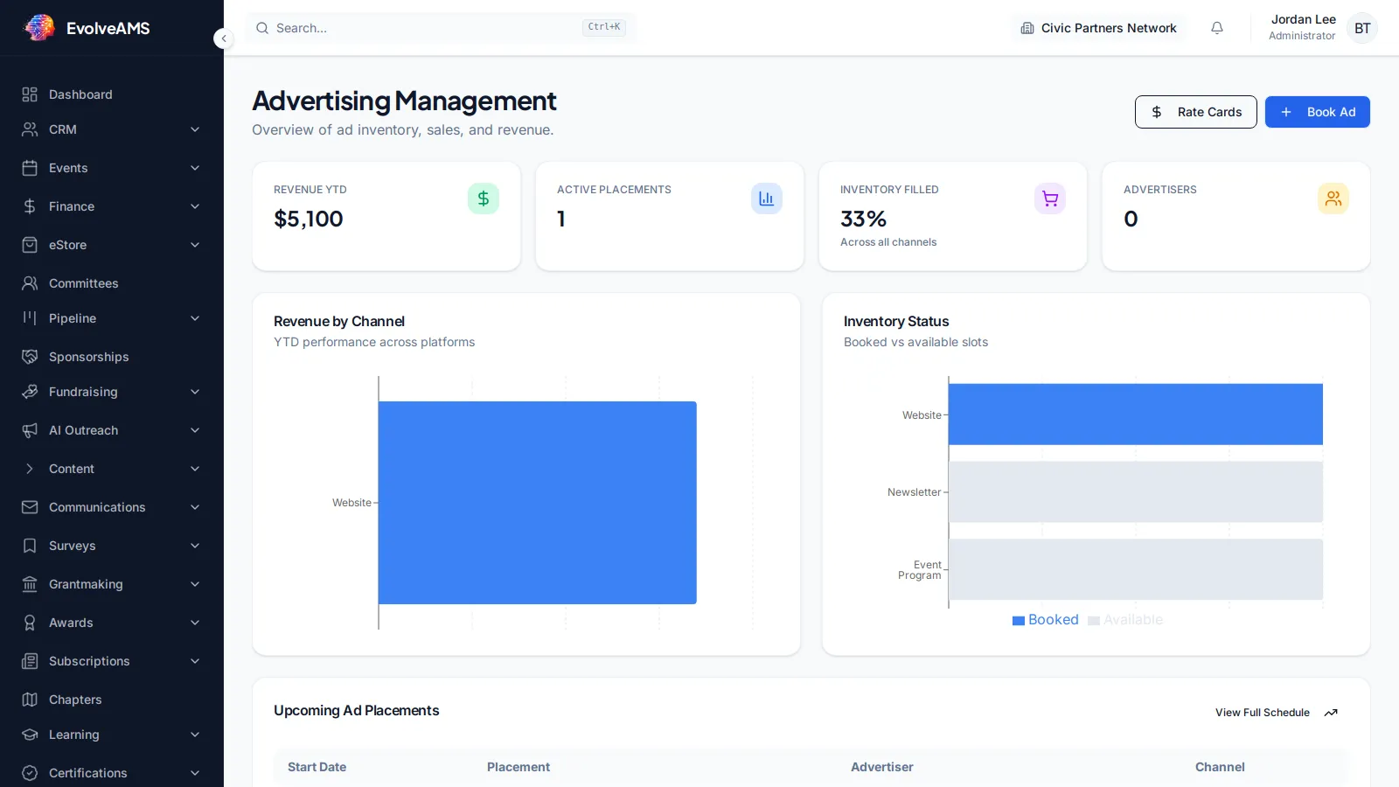1399x787 pixels.
Task: Click the Subscriptions newspaper icon
Action: [x=30, y=661]
